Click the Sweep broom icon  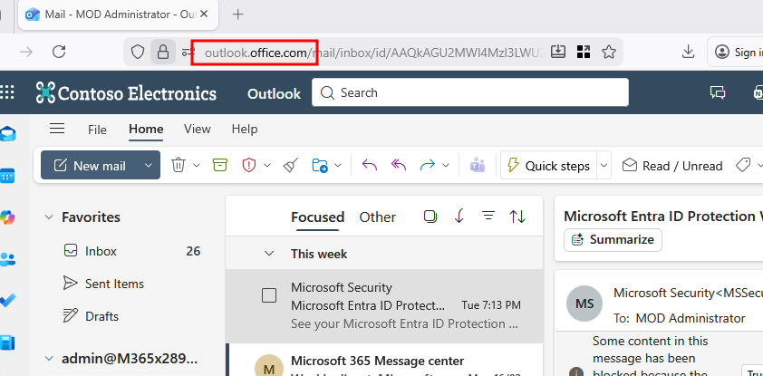290,165
